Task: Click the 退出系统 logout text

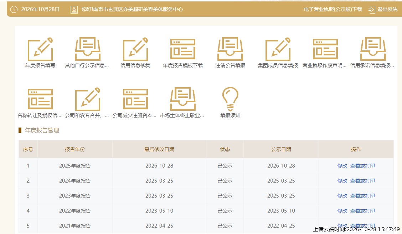Action: (x=387, y=9)
